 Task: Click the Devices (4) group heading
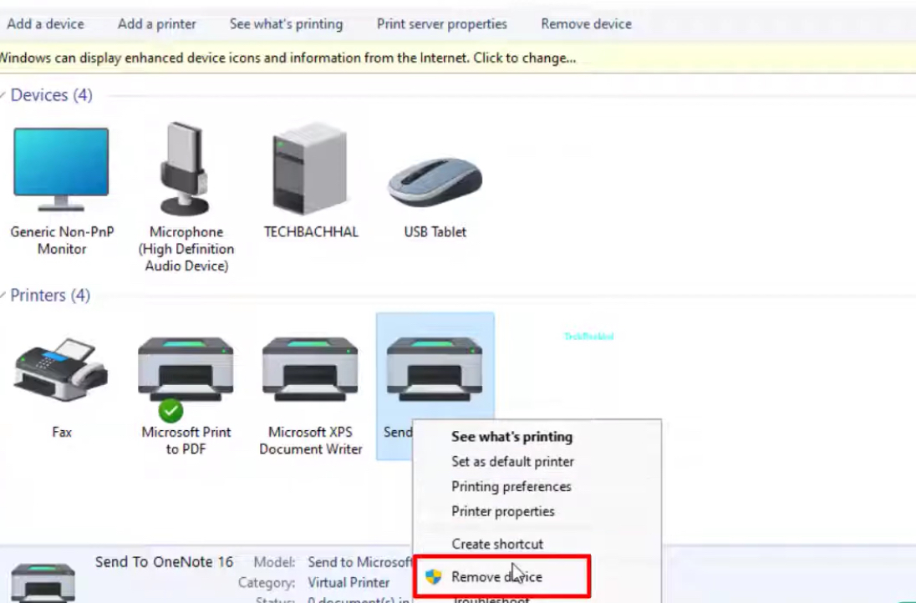[x=52, y=95]
